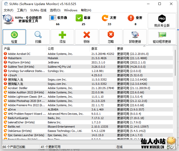Click status bar text 66 个产品已加载
The image size is (179, 151).
tap(14, 147)
